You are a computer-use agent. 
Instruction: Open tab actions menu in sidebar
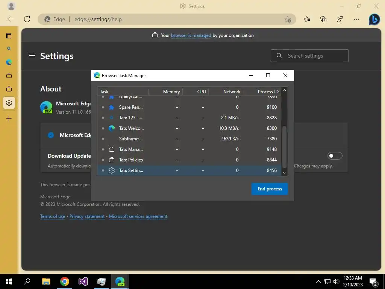point(9,36)
